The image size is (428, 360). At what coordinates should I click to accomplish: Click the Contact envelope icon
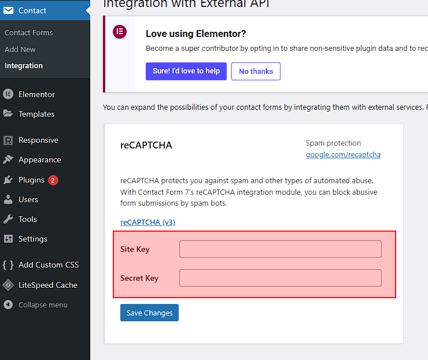pos(8,10)
